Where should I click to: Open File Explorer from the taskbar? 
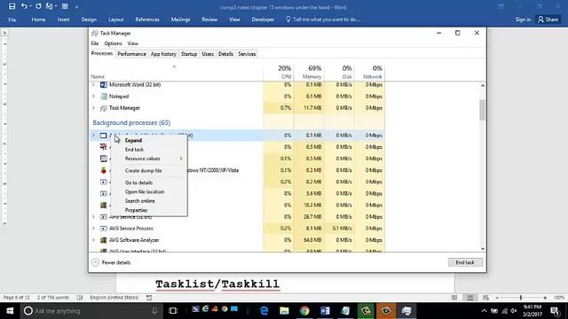point(284,311)
